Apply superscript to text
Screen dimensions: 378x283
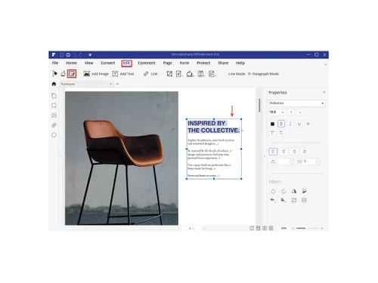(x=272, y=133)
